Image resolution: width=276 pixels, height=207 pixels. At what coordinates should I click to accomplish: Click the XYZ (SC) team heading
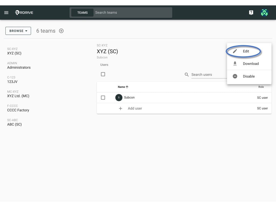point(107,51)
